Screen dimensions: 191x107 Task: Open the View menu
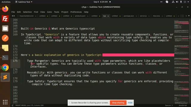[42, 12]
